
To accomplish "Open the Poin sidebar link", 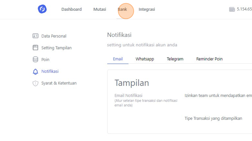I will tap(45, 60).
